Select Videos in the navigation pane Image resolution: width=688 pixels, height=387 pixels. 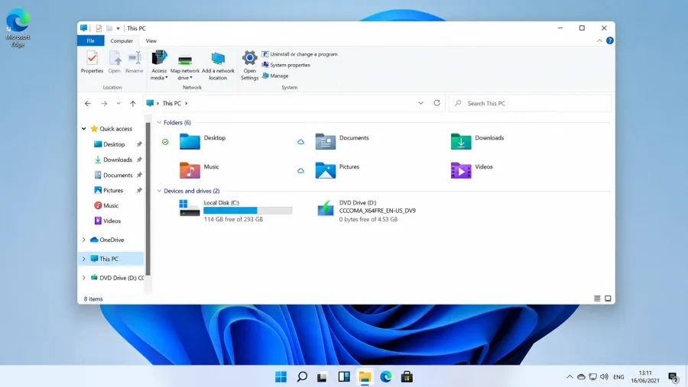point(112,221)
